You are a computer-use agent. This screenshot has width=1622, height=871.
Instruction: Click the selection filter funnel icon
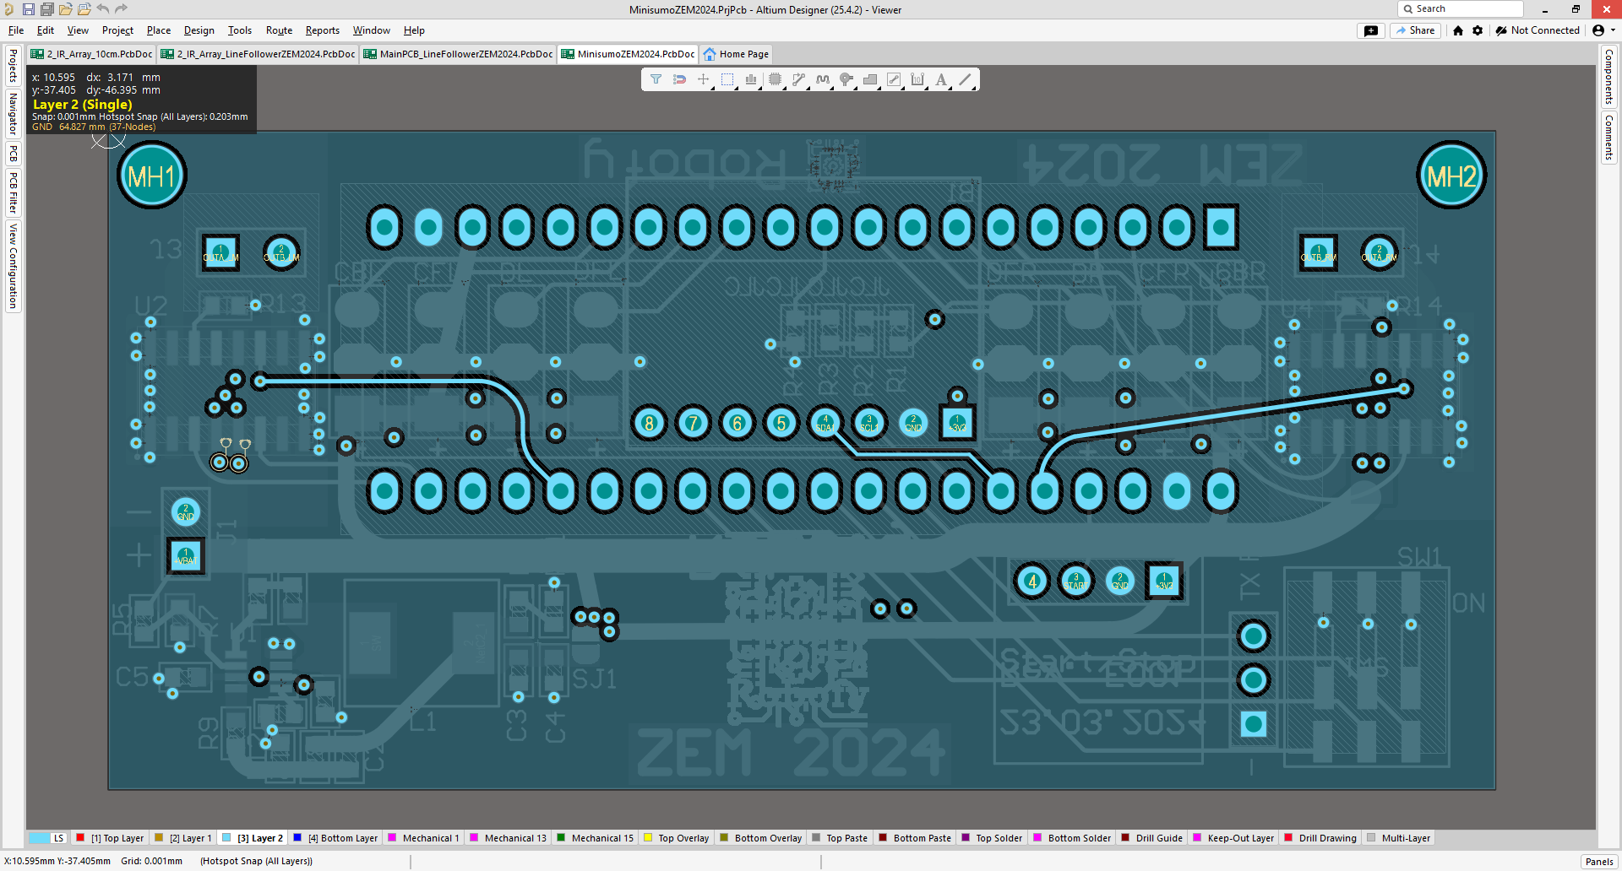pyautogui.click(x=656, y=79)
